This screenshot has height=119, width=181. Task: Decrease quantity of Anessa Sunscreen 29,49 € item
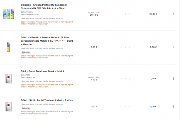[121, 14]
